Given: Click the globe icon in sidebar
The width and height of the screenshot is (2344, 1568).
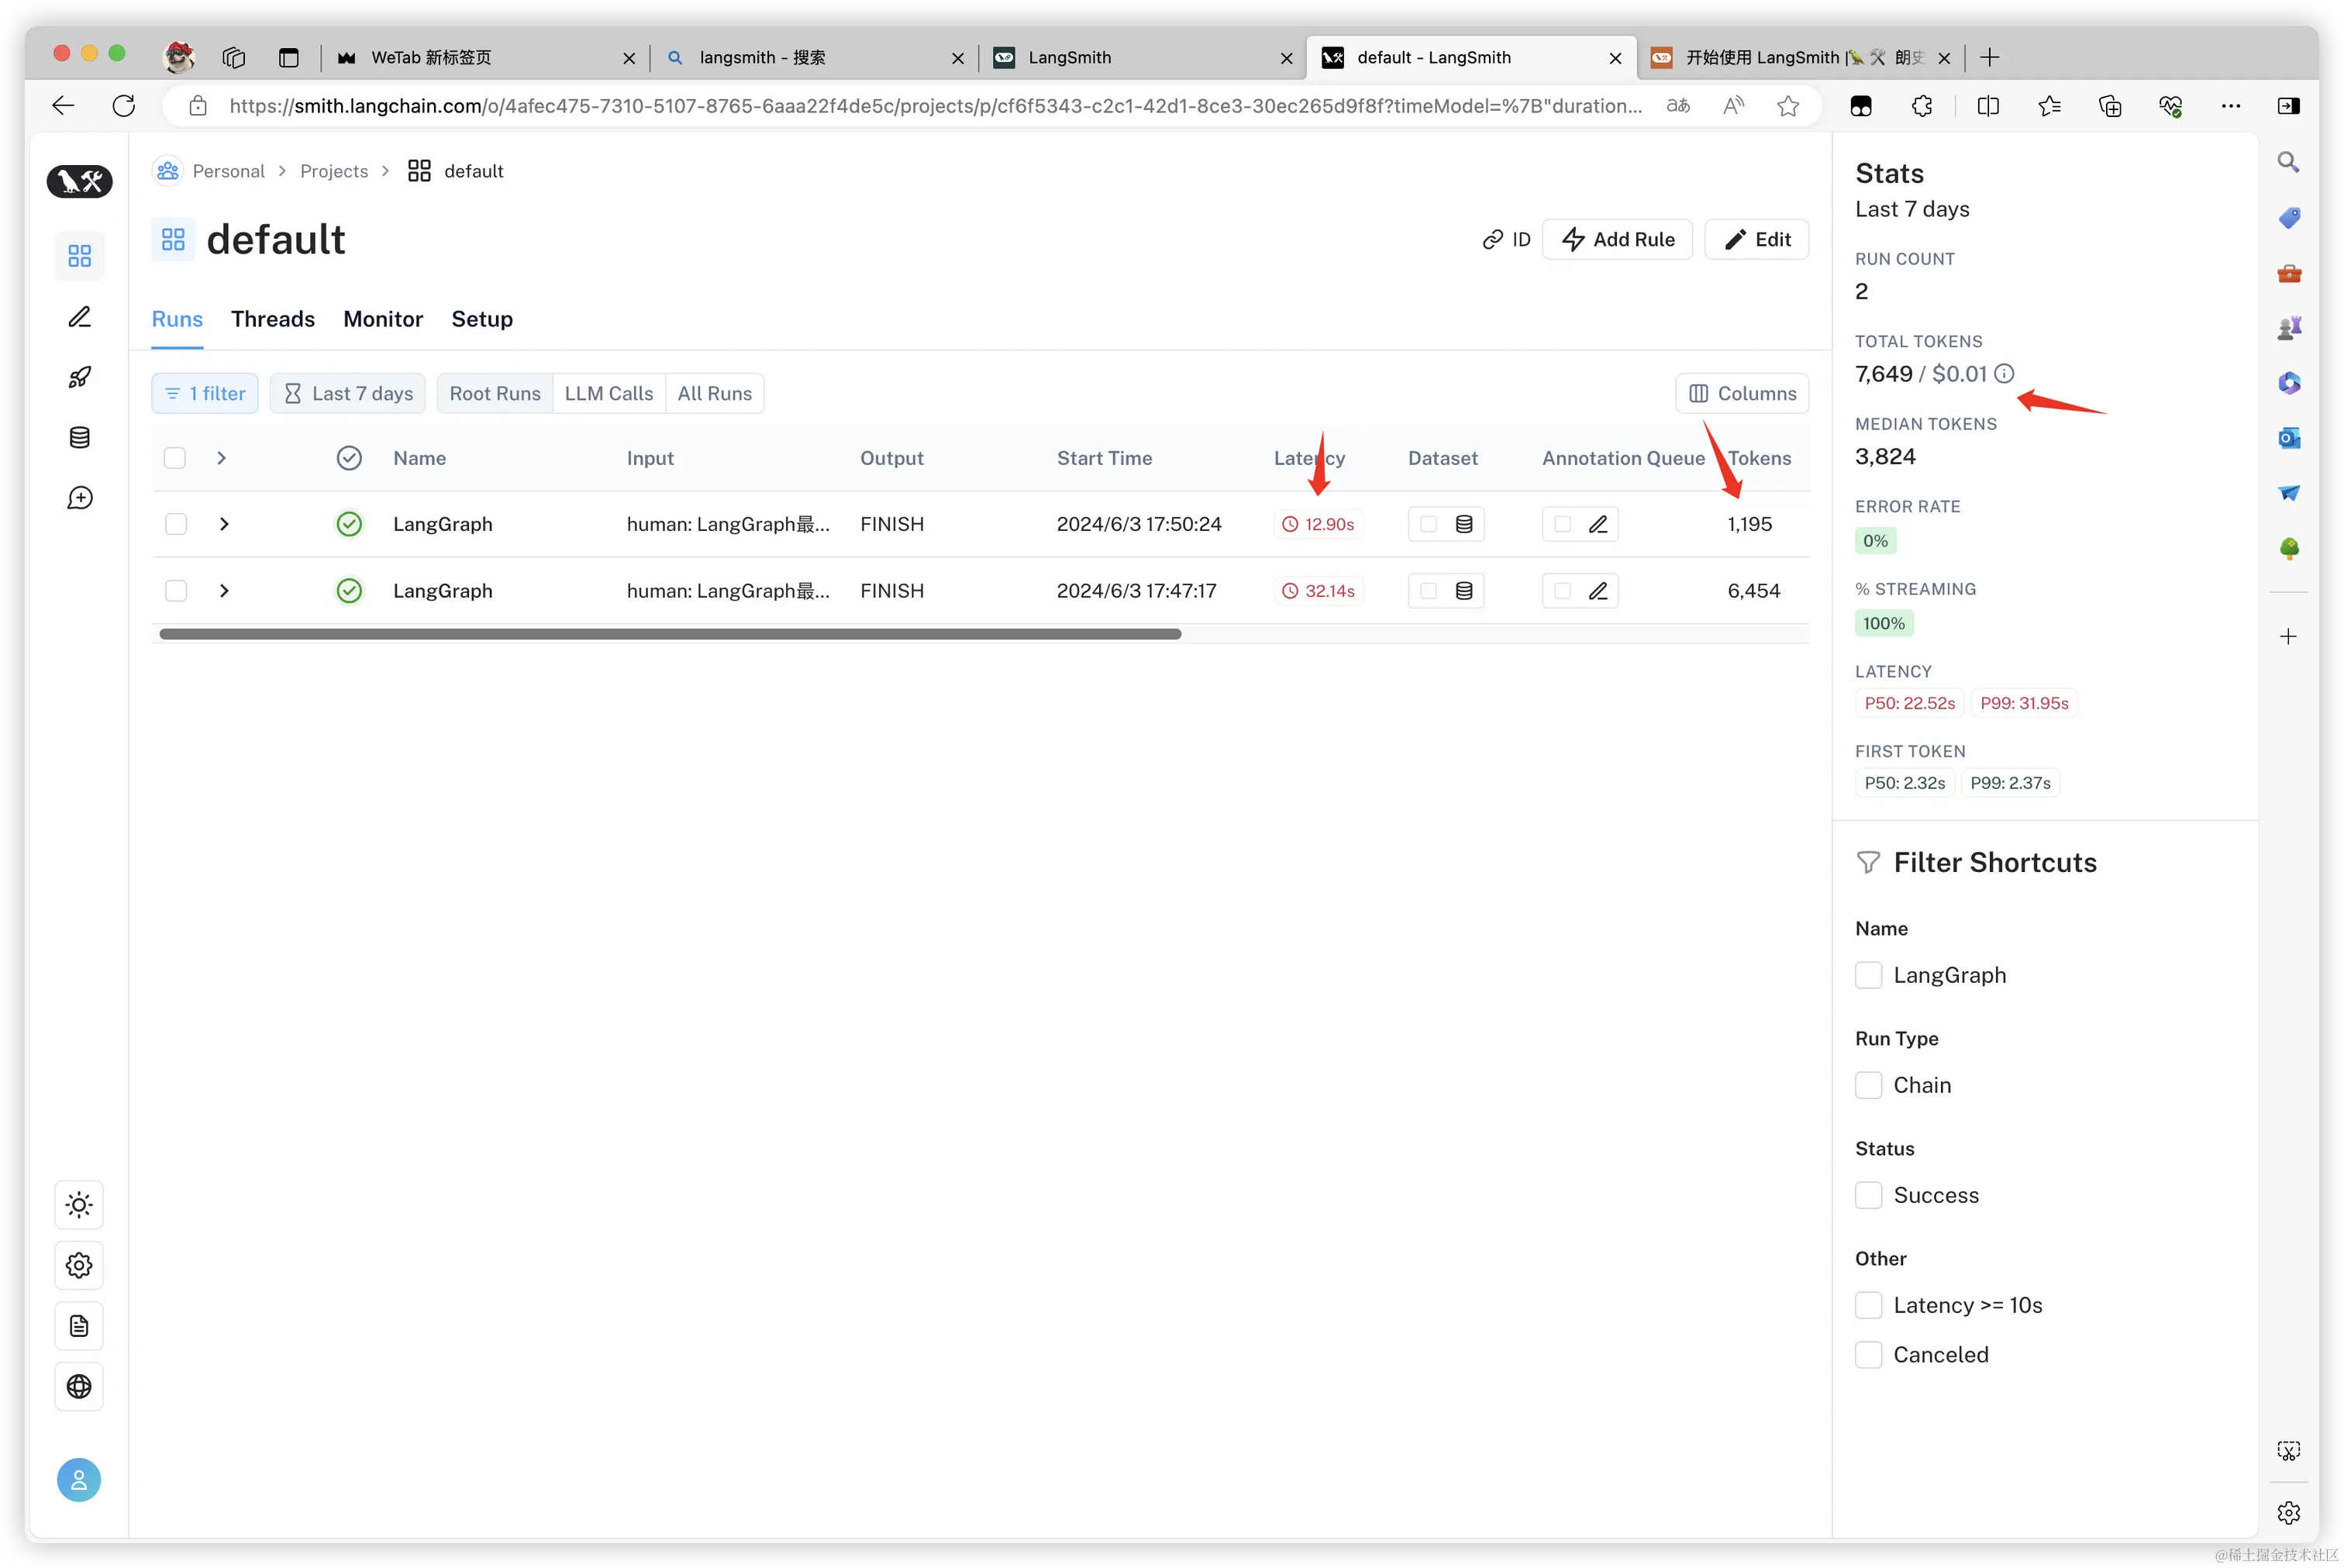Looking at the screenshot, I should click(79, 1386).
